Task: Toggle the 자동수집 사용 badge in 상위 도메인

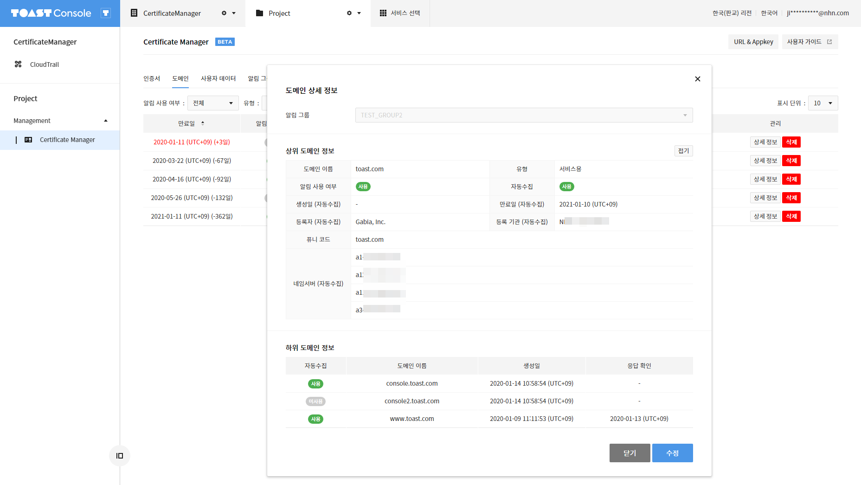Action: point(567,187)
